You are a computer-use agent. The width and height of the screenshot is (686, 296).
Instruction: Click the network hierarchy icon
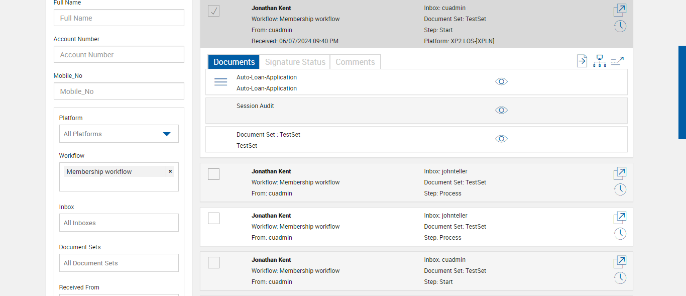coord(599,61)
